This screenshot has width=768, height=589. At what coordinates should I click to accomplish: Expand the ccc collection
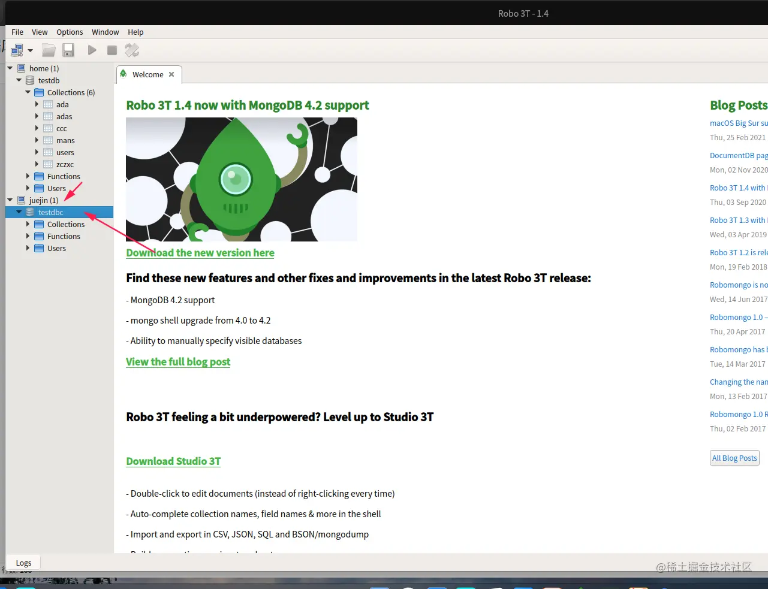37,128
